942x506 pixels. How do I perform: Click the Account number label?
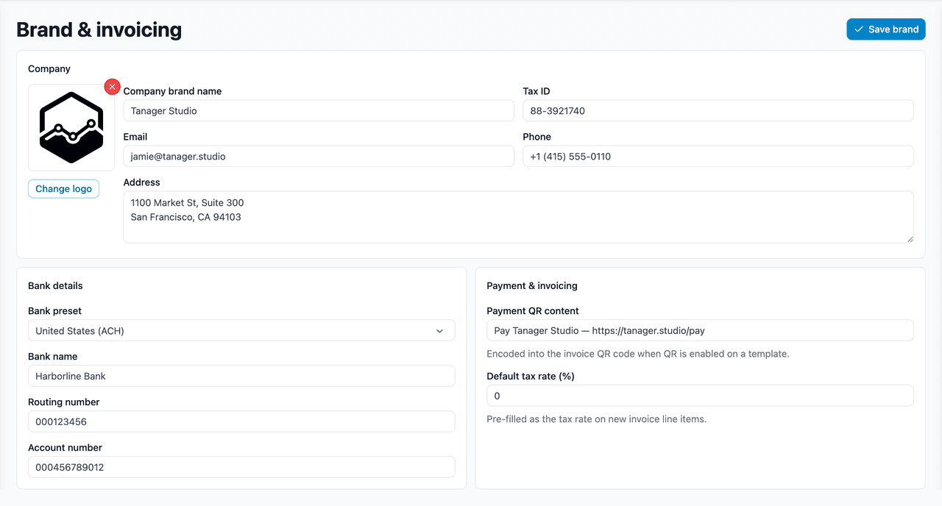pos(65,448)
